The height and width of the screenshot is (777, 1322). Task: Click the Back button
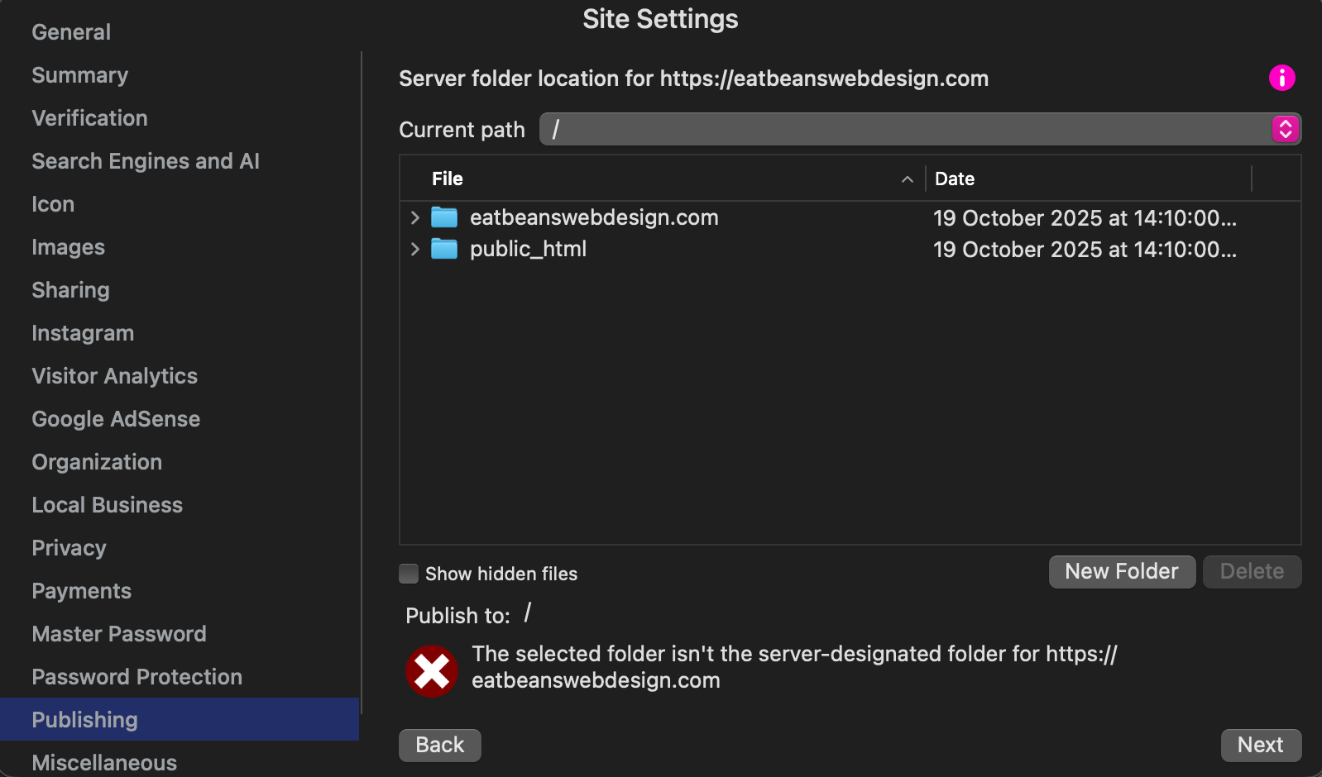[x=439, y=745]
